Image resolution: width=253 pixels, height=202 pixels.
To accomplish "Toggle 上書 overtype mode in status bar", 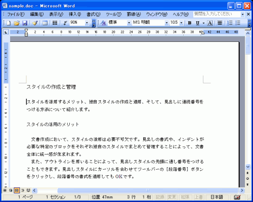I will pyautogui.click(x=198, y=197).
